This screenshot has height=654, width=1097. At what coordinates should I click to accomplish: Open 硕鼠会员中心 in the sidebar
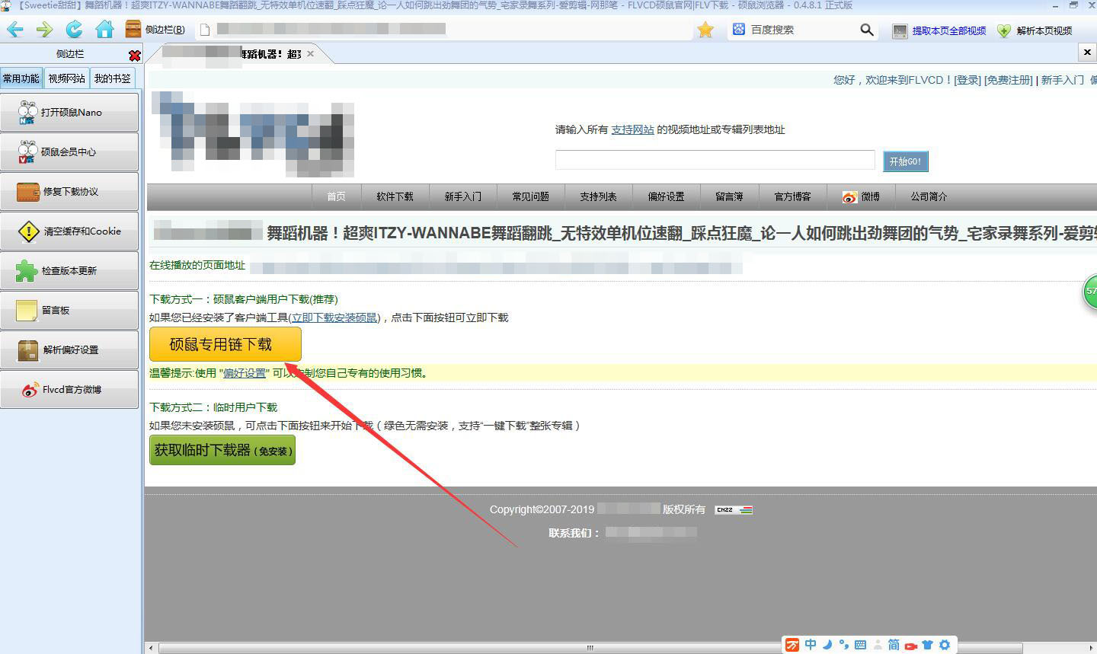click(69, 152)
